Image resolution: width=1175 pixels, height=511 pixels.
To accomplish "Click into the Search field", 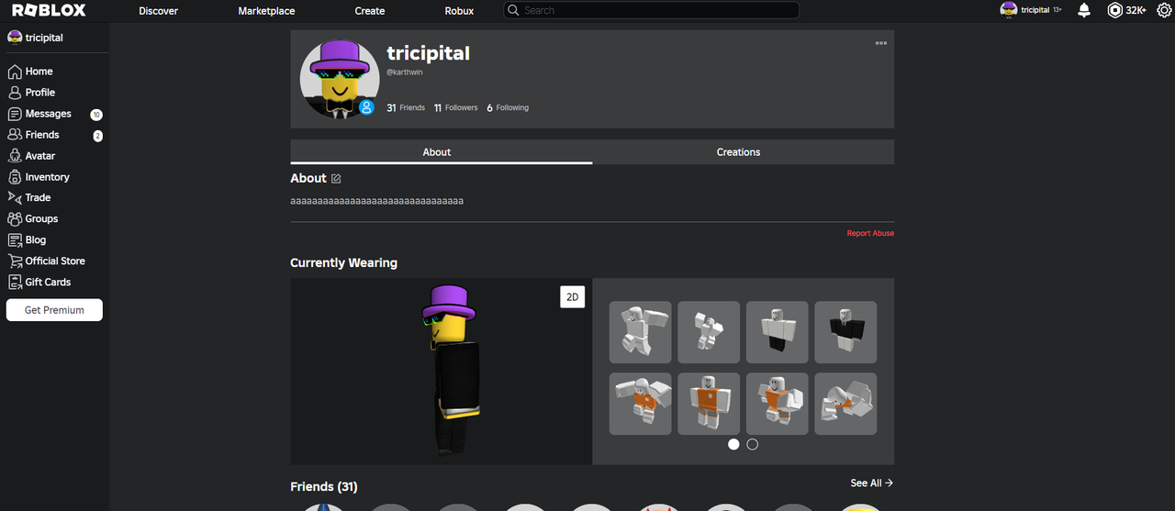I will tap(651, 10).
